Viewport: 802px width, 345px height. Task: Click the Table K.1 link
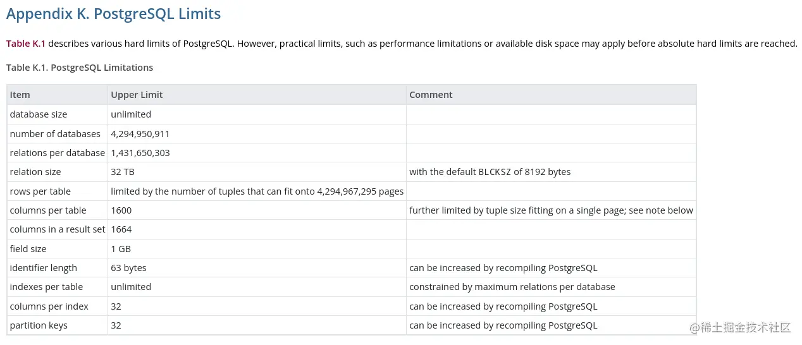(26, 44)
